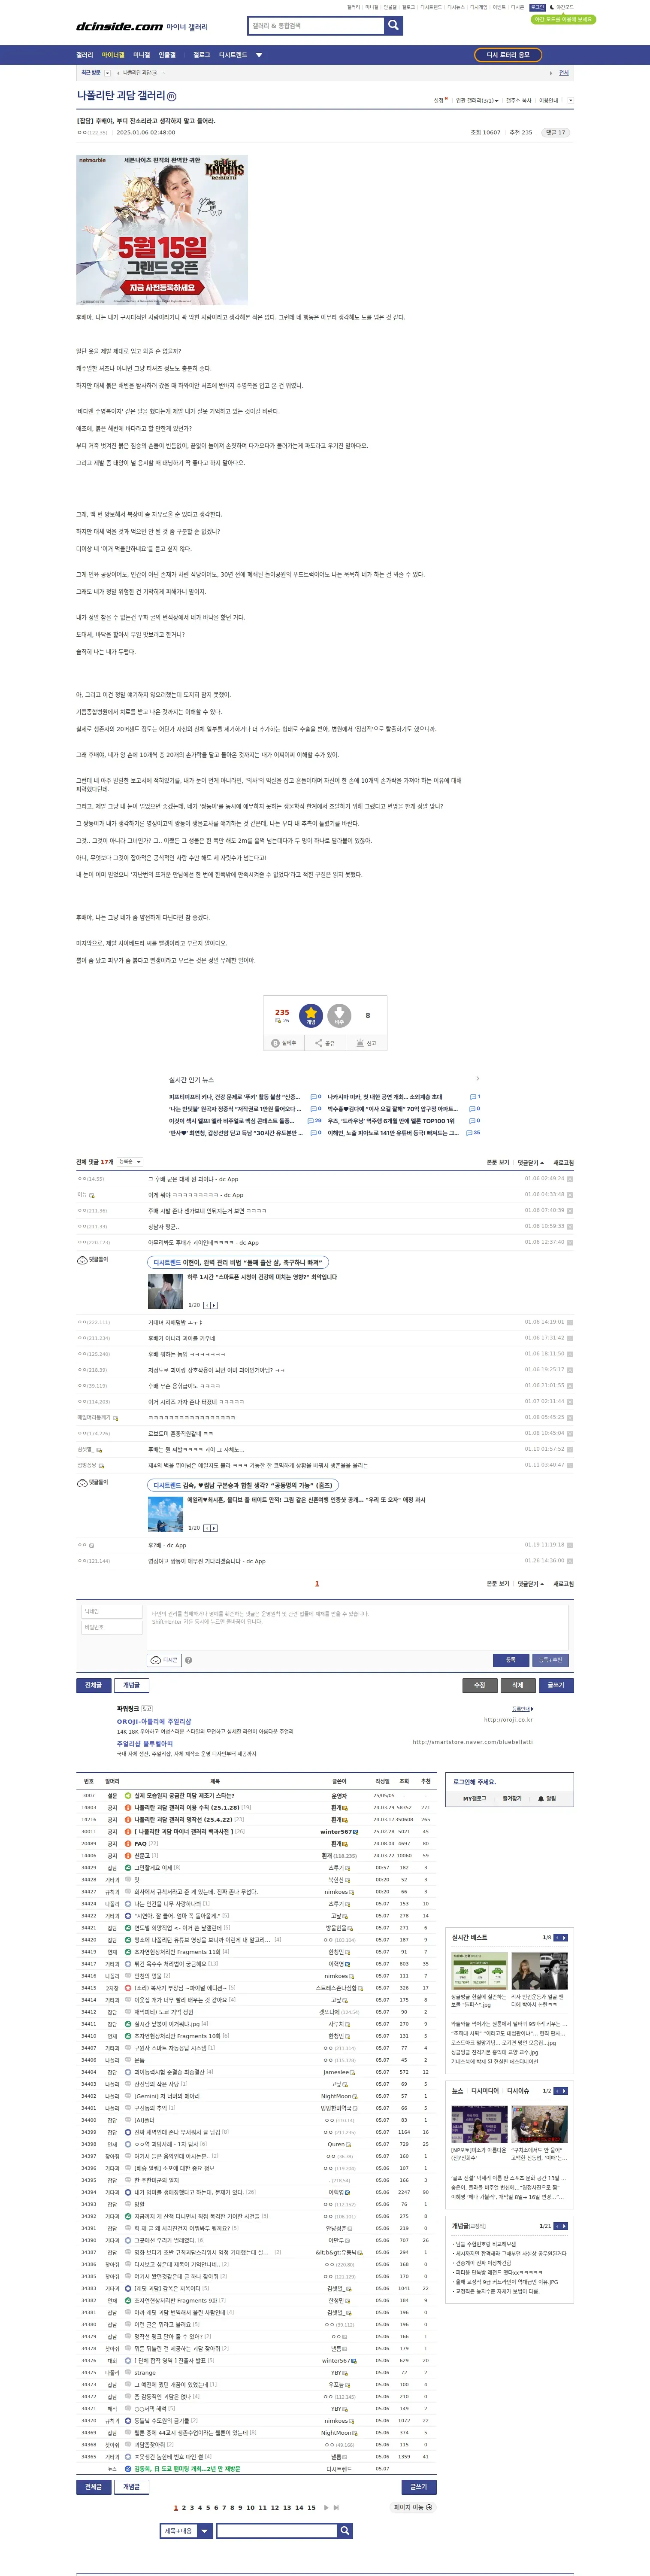Select 미니갤 in the blue nav bar

click(x=141, y=55)
